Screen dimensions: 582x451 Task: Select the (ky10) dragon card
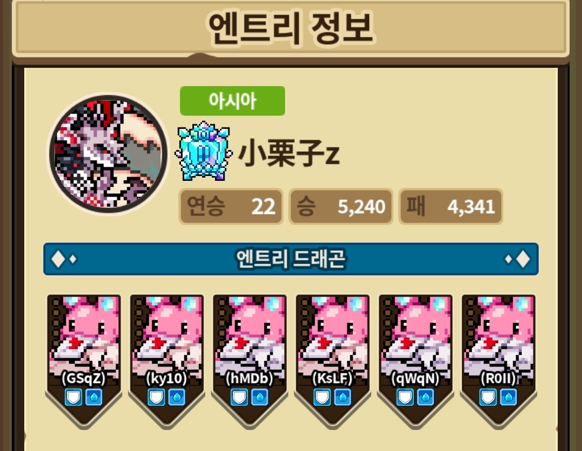pyautogui.click(x=167, y=362)
